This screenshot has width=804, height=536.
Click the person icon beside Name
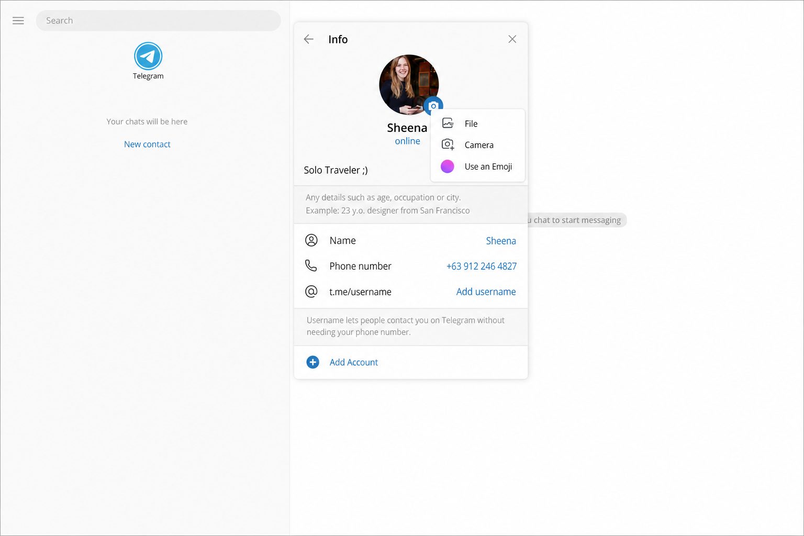tap(311, 240)
